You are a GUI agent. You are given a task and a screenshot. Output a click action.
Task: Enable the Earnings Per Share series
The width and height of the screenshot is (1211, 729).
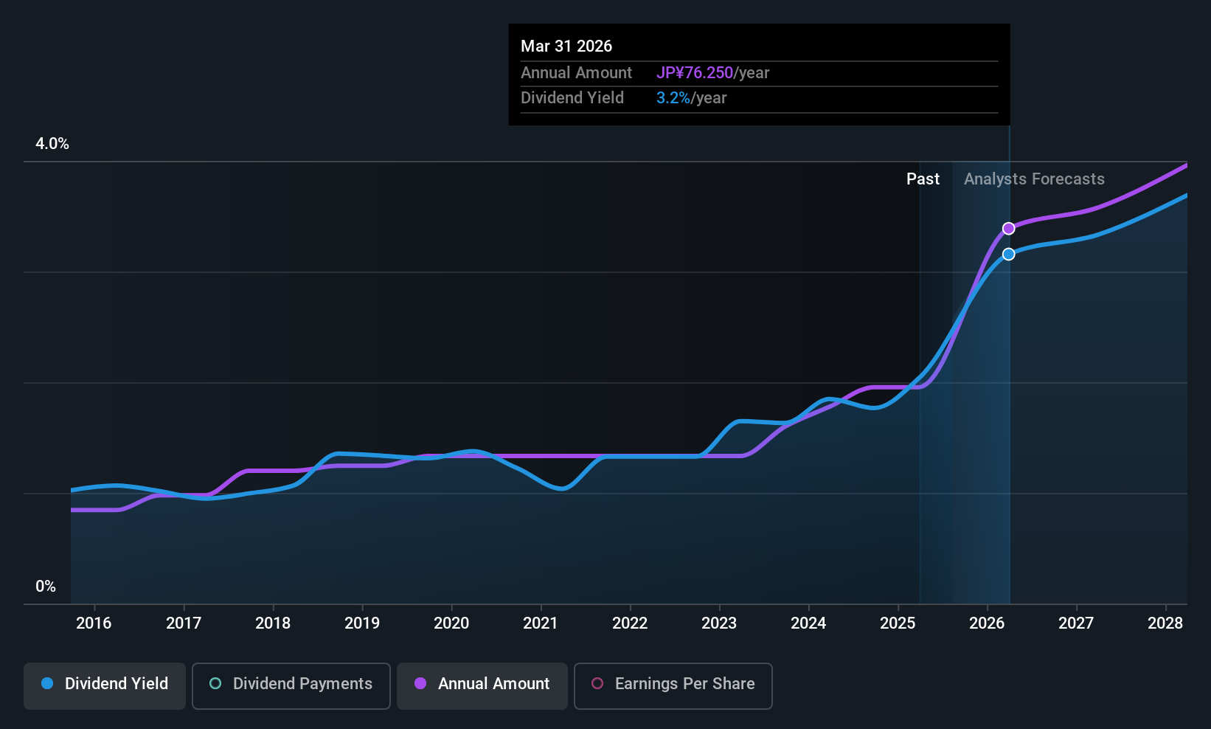[x=673, y=686]
